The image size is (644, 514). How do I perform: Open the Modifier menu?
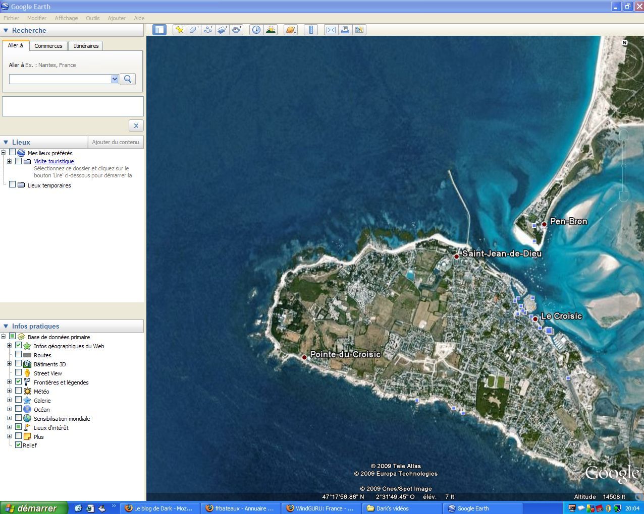click(37, 18)
